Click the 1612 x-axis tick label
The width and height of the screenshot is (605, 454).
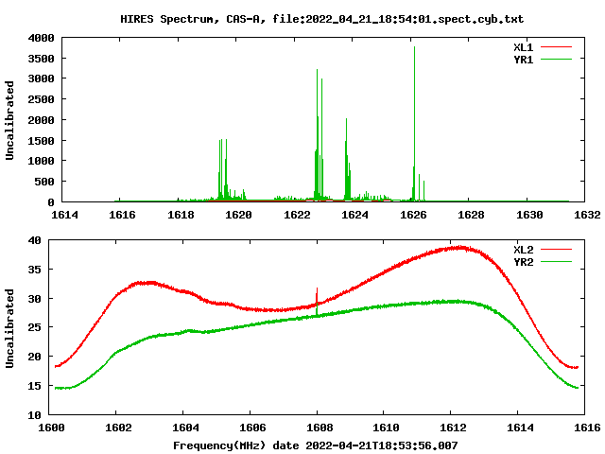(x=454, y=428)
